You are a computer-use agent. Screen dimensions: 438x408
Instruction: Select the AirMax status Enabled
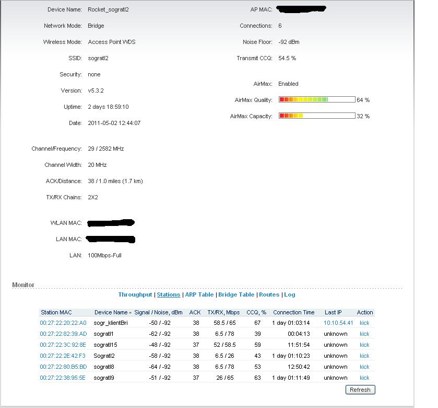288,84
